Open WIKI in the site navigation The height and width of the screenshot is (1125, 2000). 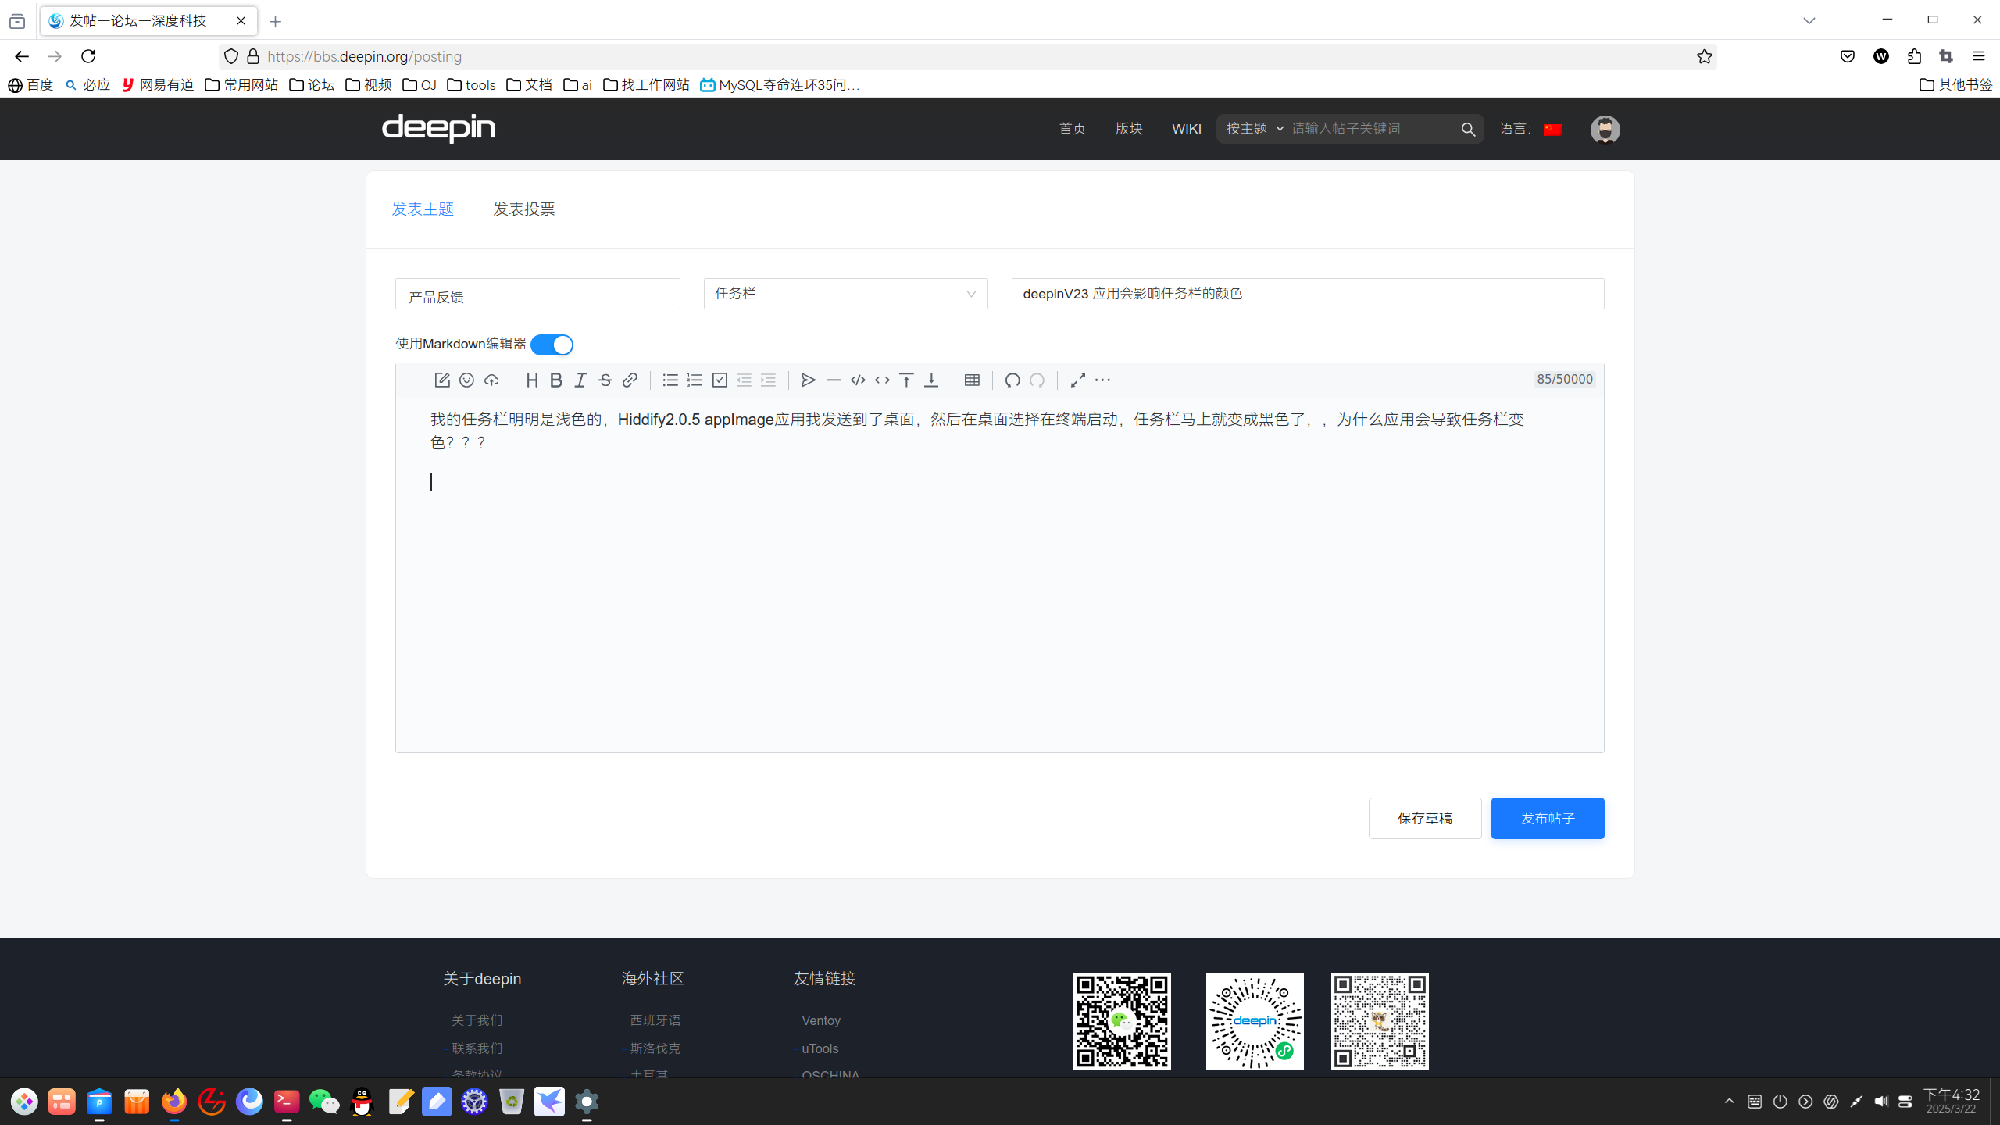(1187, 128)
